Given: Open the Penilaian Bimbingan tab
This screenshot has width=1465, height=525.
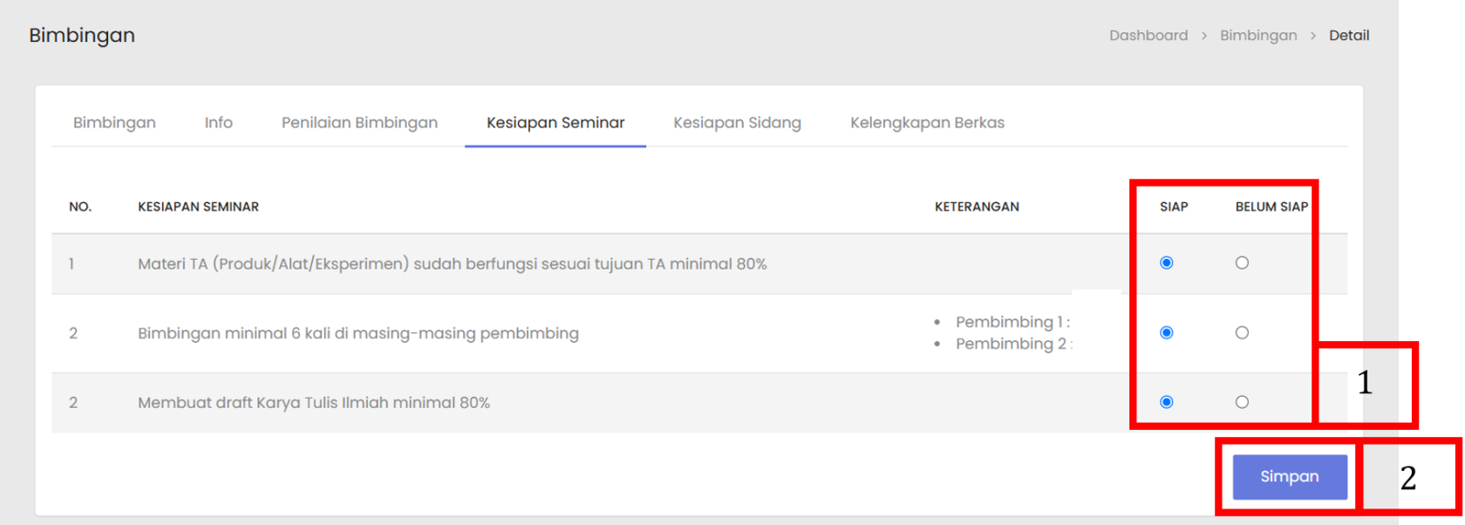Looking at the screenshot, I should (x=359, y=123).
